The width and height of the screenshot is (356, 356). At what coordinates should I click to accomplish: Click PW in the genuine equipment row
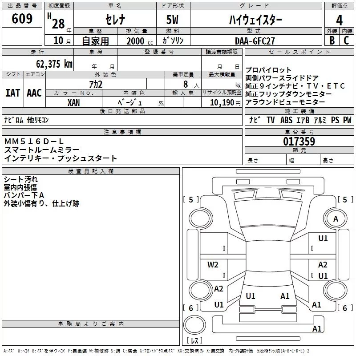(x=347, y=120)
